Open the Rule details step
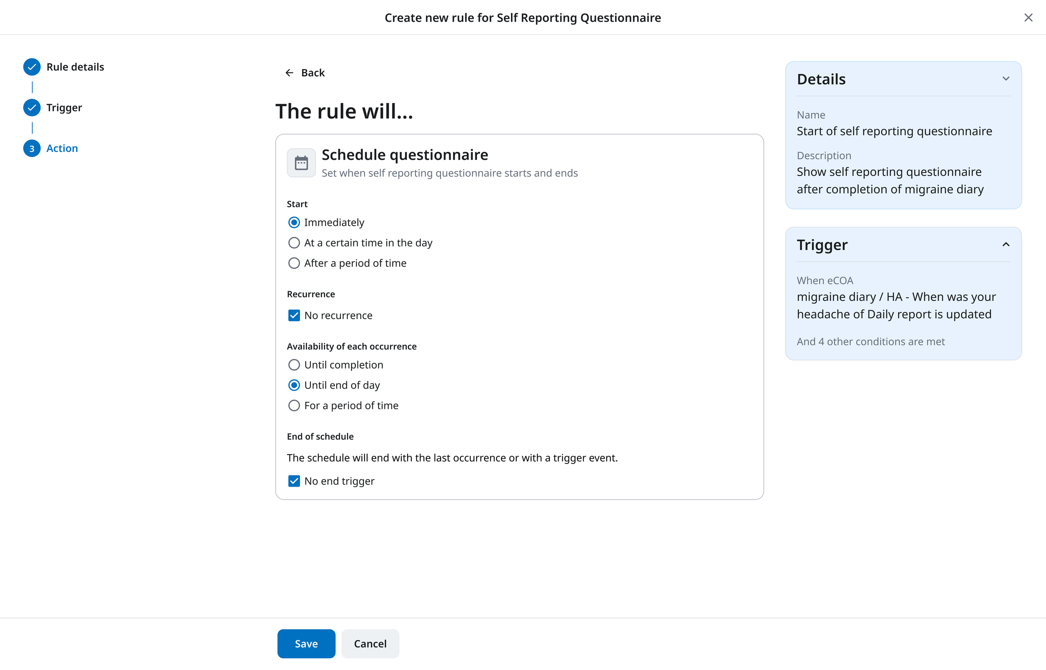This screenshot has width=1046, height=670. tap(75, 67)
